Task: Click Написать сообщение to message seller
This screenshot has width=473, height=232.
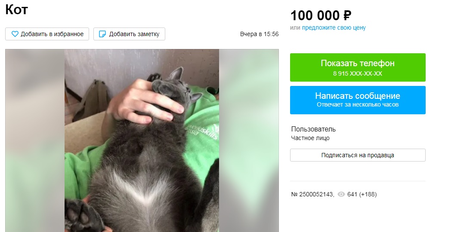Action: pyautogui.click(x=358, y=100)
